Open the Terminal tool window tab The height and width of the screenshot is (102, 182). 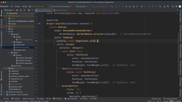click(x=57, y=99)
